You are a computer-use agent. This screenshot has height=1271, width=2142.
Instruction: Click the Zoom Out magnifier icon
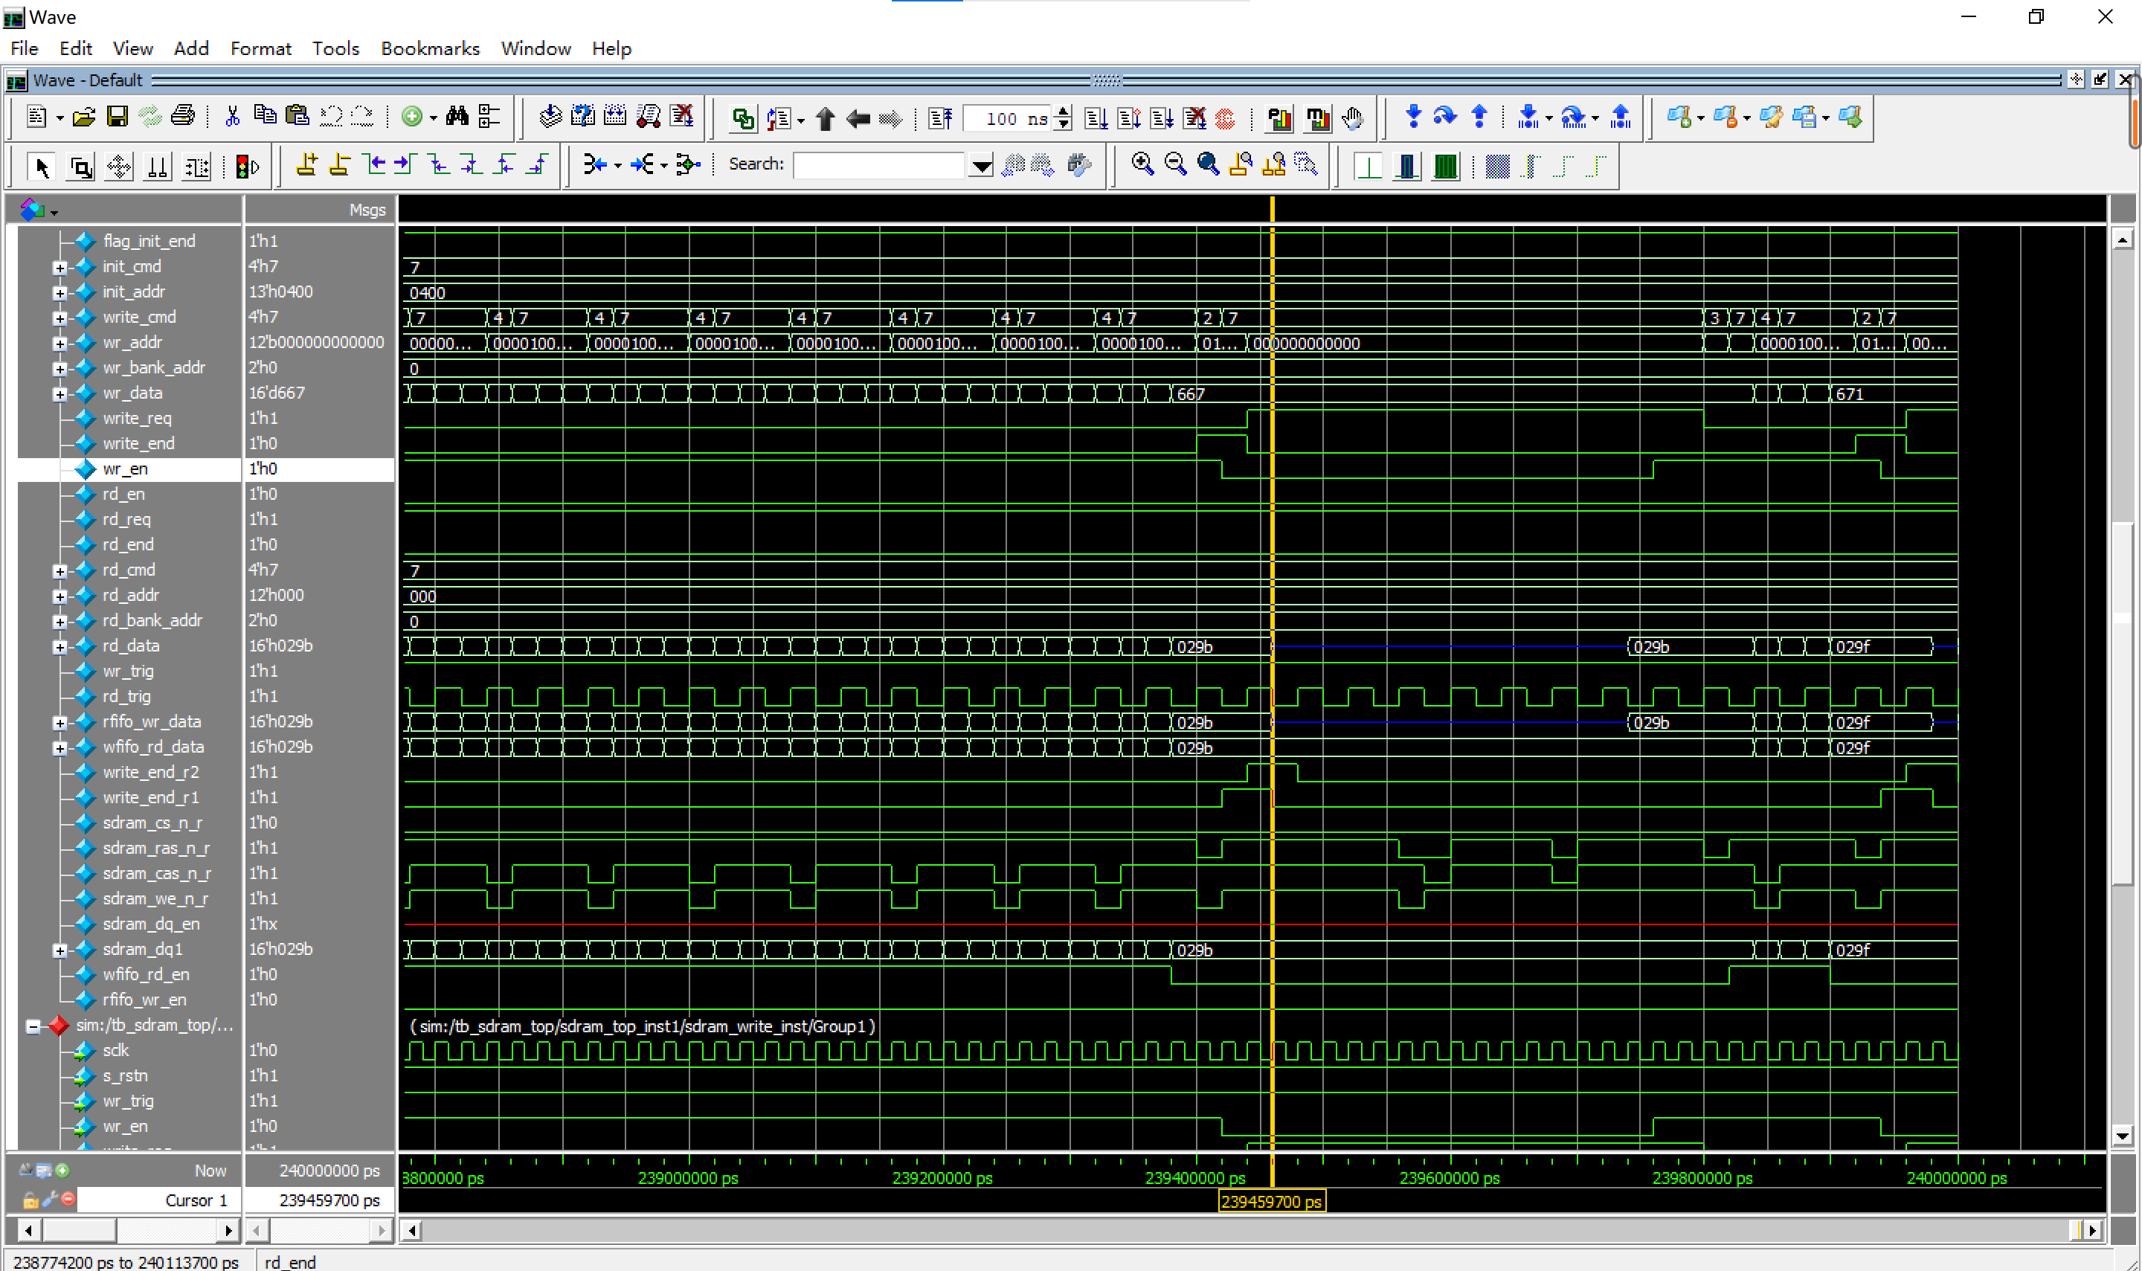(x=1175, y=164)
